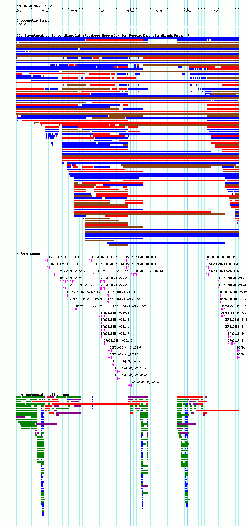
Task: Click the 7700k ruler tick label
Action: point(215,11)
